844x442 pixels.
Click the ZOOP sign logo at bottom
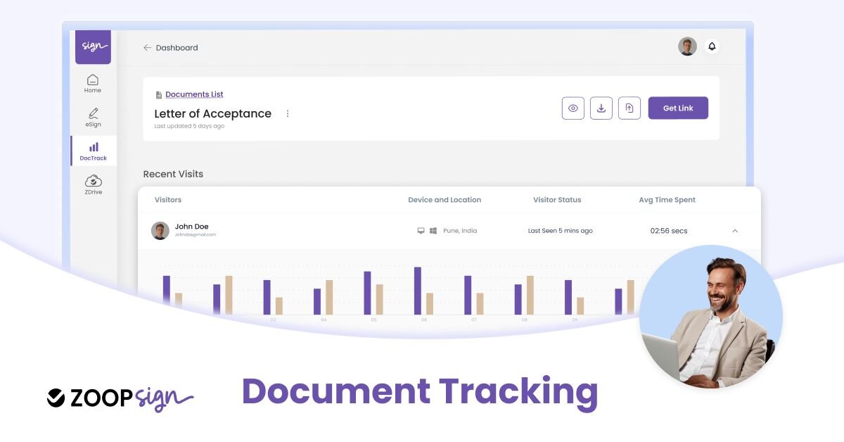point(120,398)
